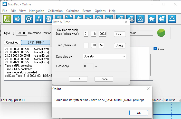Click the status bar date ending 08.2023
181x119 pixels.
157,100
